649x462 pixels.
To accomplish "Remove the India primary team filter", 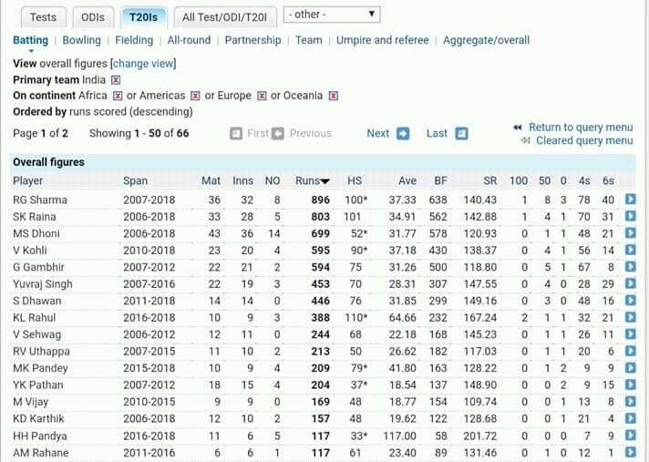I will pos(116,80).
